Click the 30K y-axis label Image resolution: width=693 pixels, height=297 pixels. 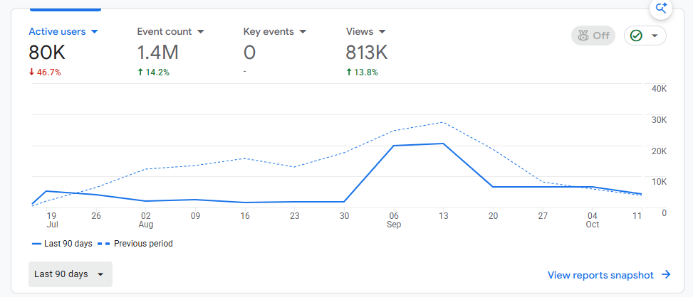click(659, 120)
